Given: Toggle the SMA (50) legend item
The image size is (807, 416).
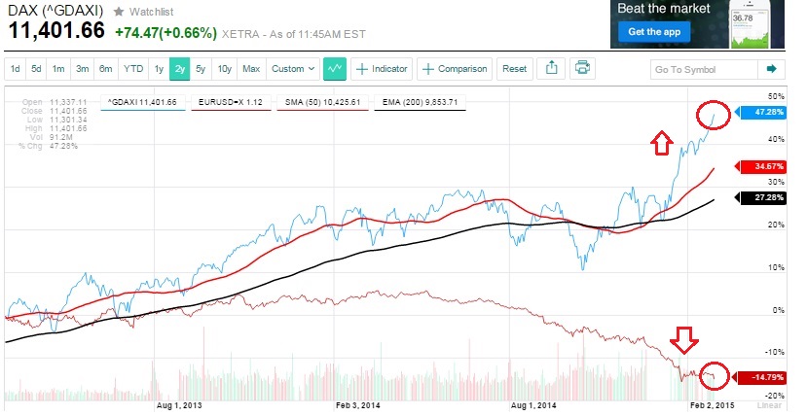Looking at the screenshot, I should click(x=324, y=101).
